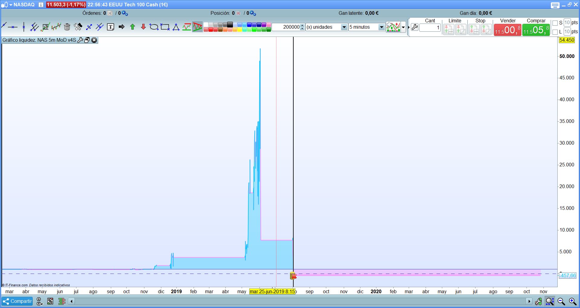Enable the S stop checkbox
The height and width of the screenshot is (308, 580).
tap(555, 23)
